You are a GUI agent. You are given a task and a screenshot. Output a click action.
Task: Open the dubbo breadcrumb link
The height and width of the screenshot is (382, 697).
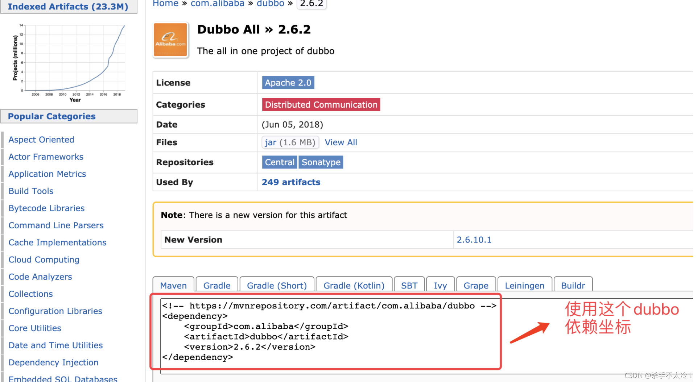point(271,4)
